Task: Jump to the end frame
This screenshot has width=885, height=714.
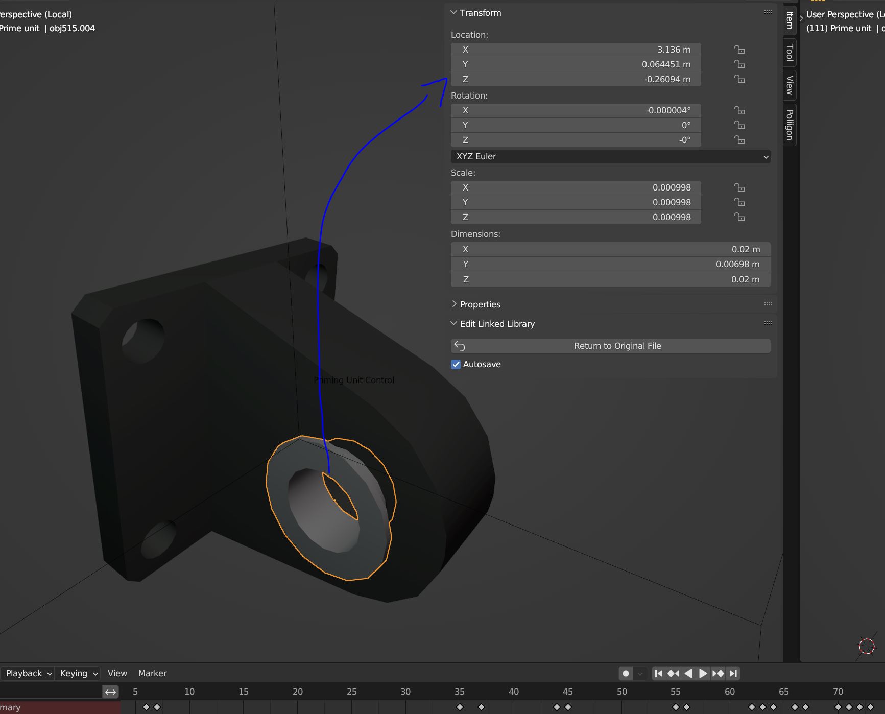Action: pyautogui.click(x=733, y=674)
